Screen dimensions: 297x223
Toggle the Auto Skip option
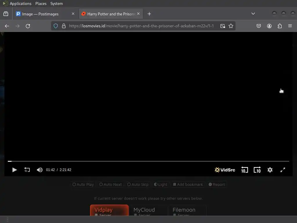point(138,184)
